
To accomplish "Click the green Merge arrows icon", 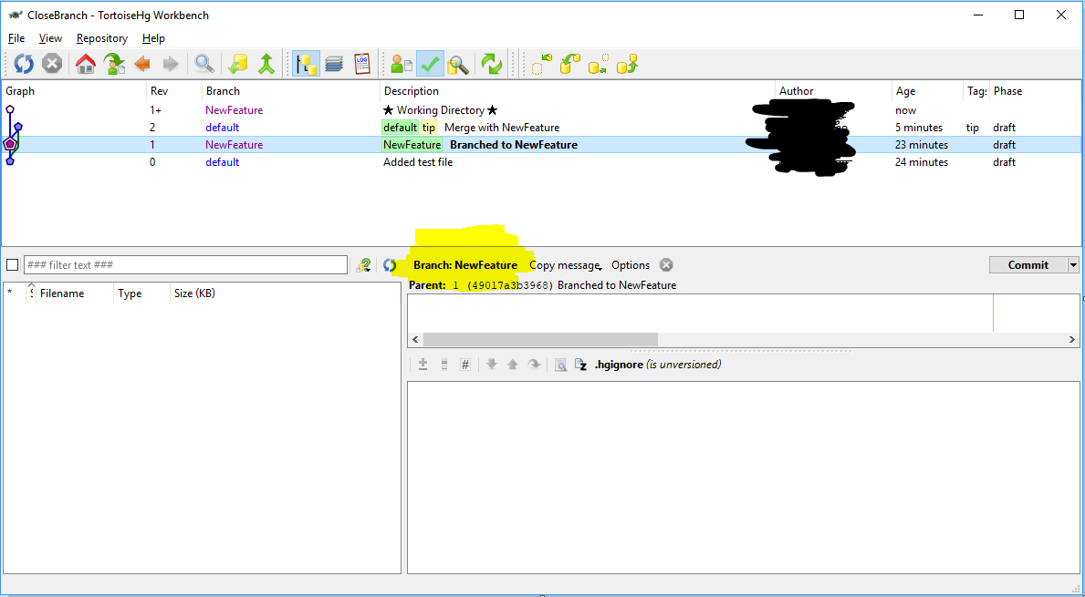I will (x=266, y=65).
